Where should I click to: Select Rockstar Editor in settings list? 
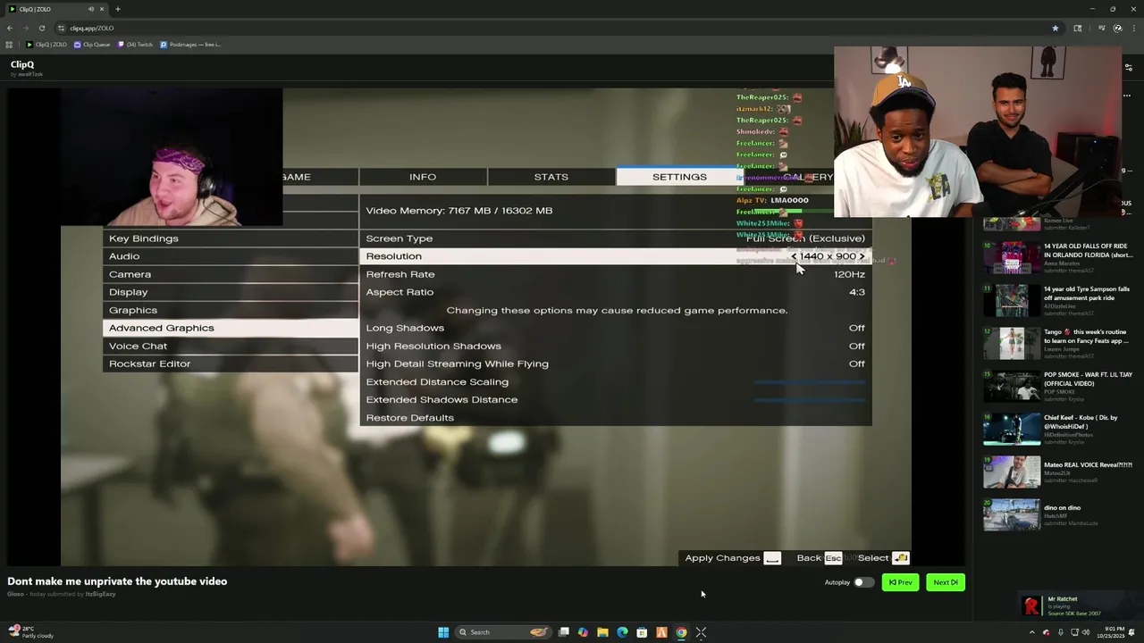tap(231, 363)
